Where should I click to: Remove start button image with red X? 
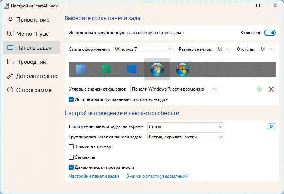[x=271, y=89]
